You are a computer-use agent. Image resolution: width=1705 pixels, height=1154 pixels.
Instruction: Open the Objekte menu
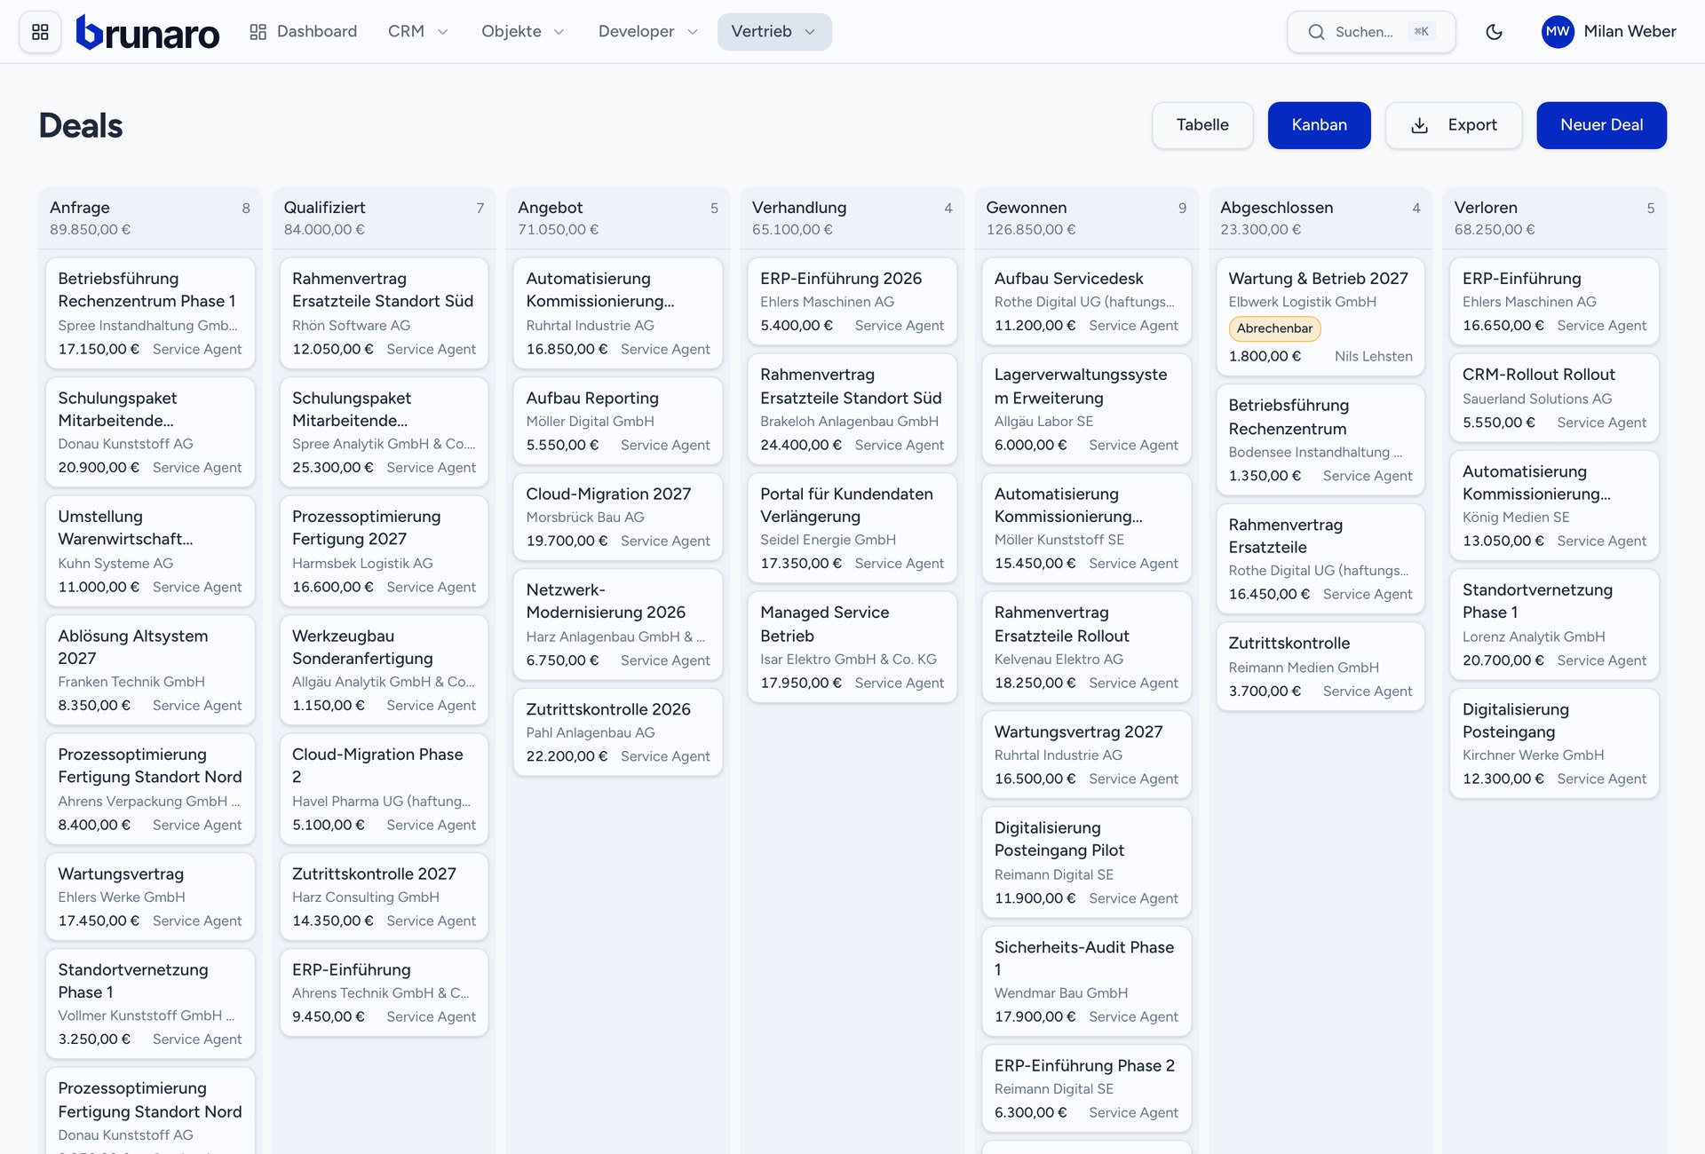click(x=522, y=32)
